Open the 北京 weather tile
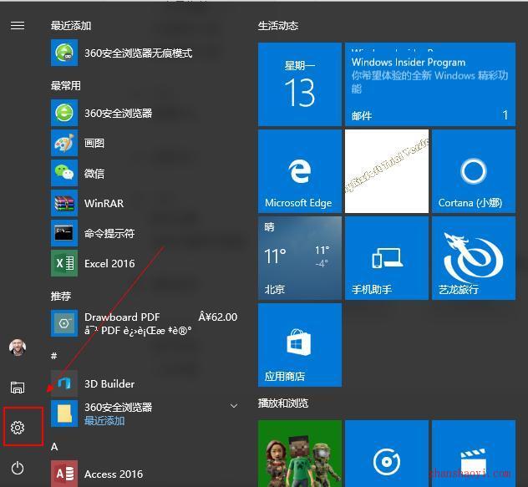 [300, 258]
